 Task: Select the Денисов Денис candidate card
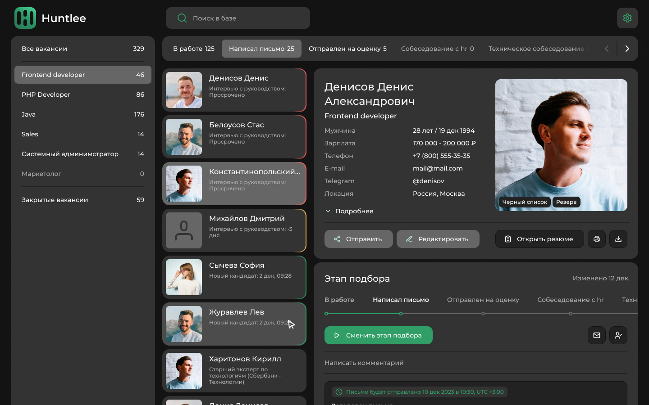(234, 90)
